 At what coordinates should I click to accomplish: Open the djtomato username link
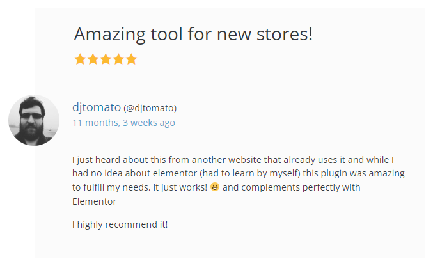click(96, 107)
